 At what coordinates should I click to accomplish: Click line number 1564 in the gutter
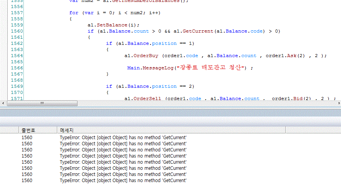[x=17, y=56]
